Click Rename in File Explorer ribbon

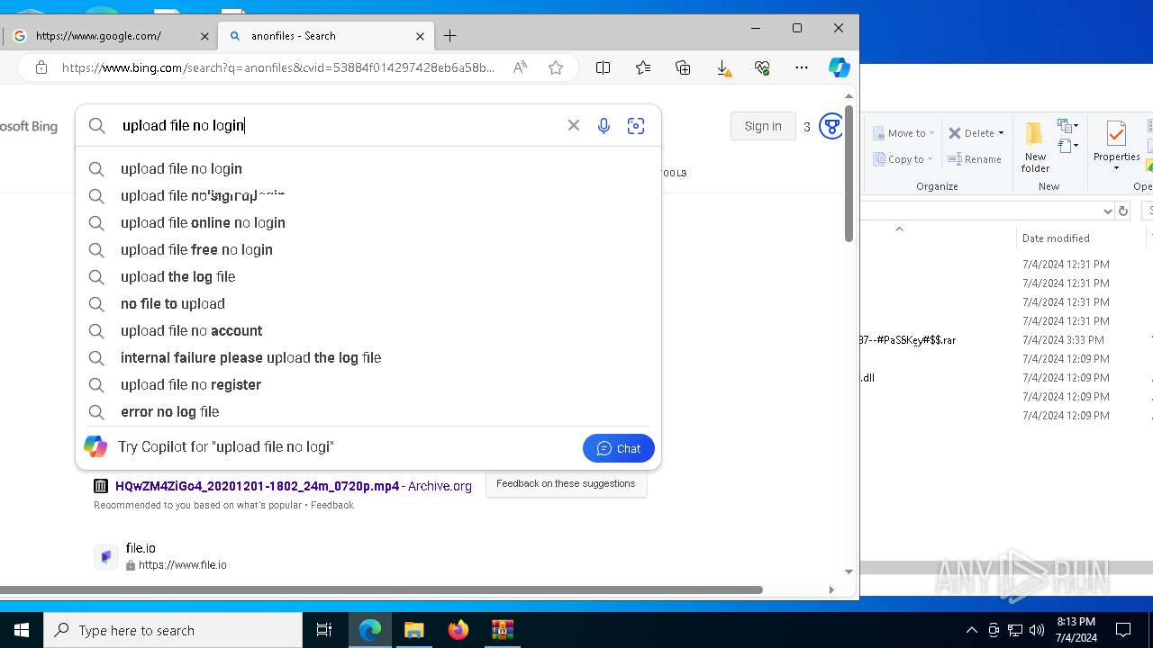pos(975,159)
